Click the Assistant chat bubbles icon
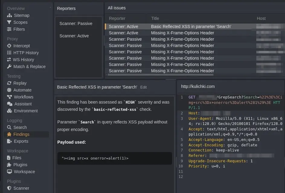 pyautogui.click(x=10, y=104)
